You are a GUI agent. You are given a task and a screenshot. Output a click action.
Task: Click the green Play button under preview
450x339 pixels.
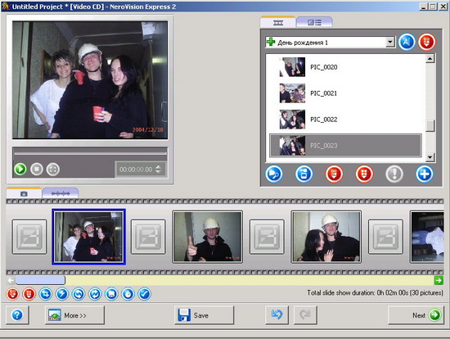pyautogui.click(x=20, y=169)
